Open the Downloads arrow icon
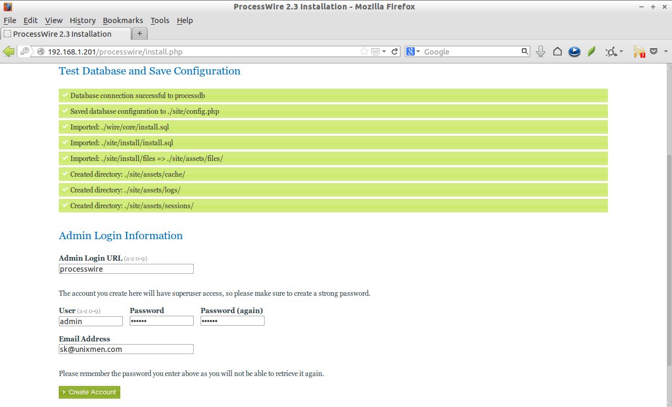The width and height of the screenshot is (672, 407). (x=541, y=51)
